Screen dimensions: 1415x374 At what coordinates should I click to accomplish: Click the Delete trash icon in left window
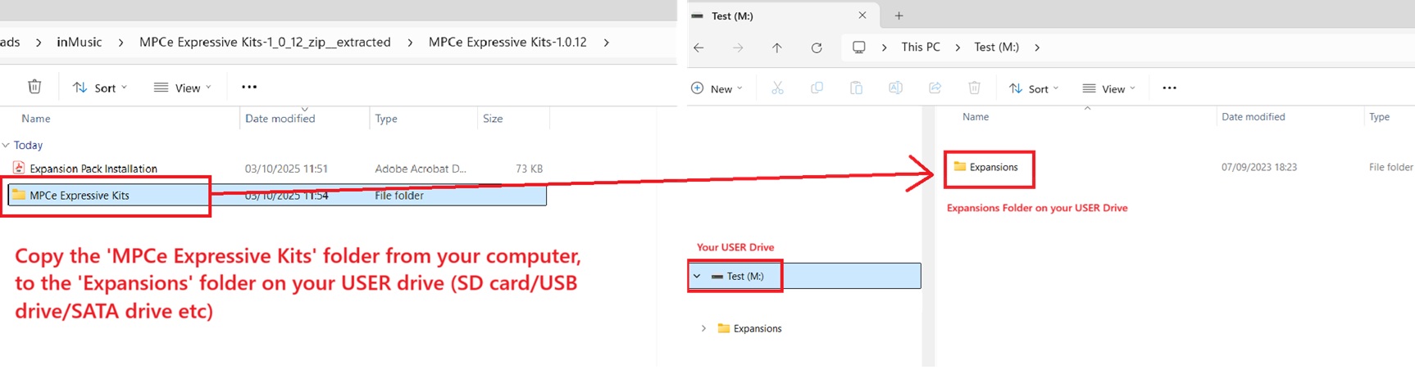(x=34, y=87)
